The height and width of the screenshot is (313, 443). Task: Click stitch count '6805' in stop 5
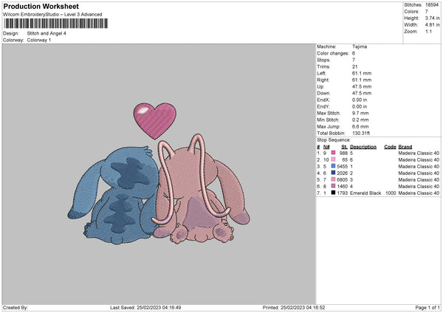coord(343,179)
